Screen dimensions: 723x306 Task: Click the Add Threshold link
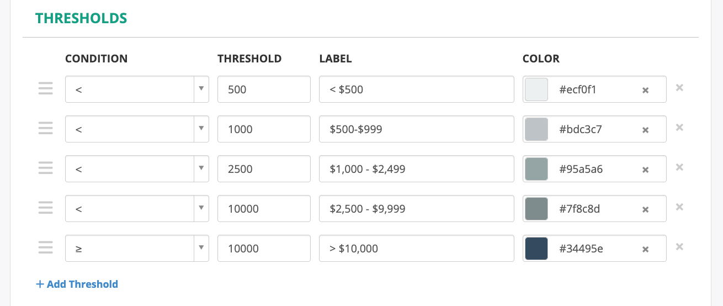coord(77,284)
